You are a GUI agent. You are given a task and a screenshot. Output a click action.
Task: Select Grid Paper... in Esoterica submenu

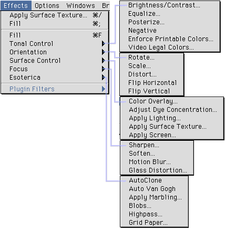tap(148, 223)
